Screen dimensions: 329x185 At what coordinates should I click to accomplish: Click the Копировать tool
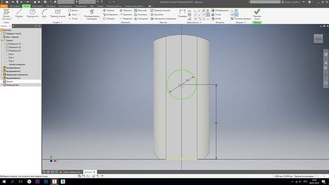point(111,14)
